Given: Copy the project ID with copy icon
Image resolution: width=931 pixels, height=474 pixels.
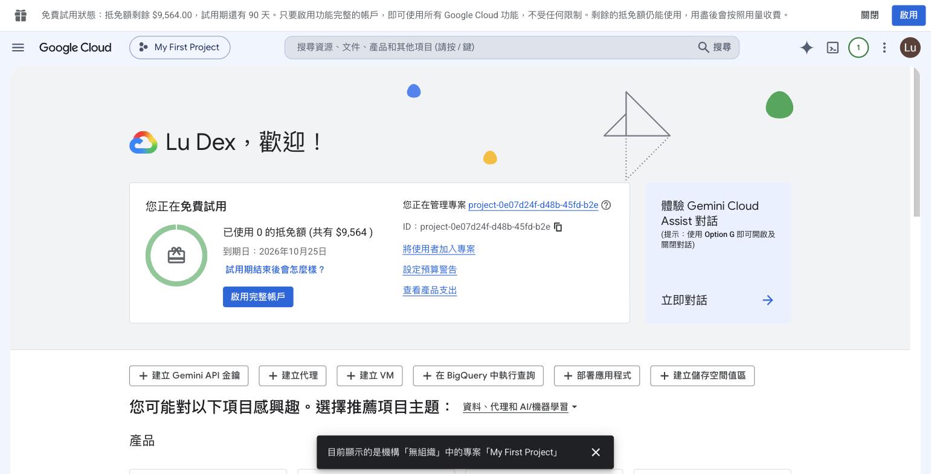Looking at the screenshot, I should (x=558, y=227).
